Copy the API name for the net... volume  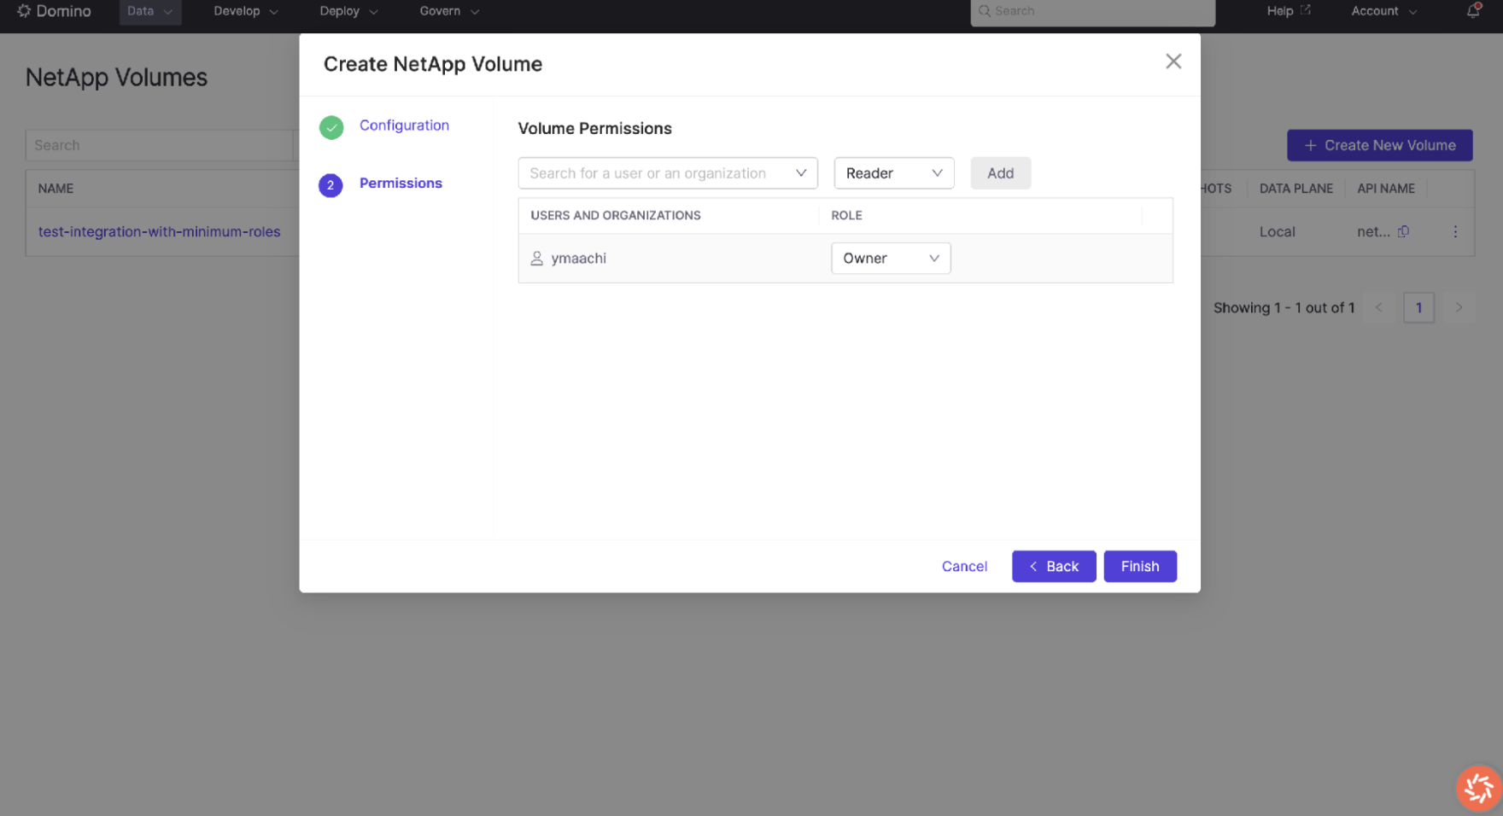click(1403, 231)
